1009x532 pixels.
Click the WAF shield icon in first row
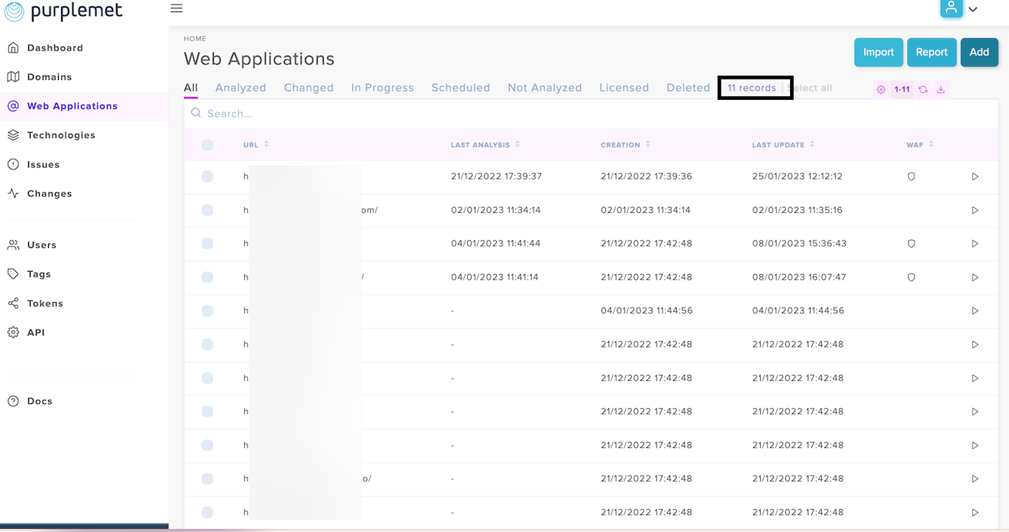(x=911, y=176)
